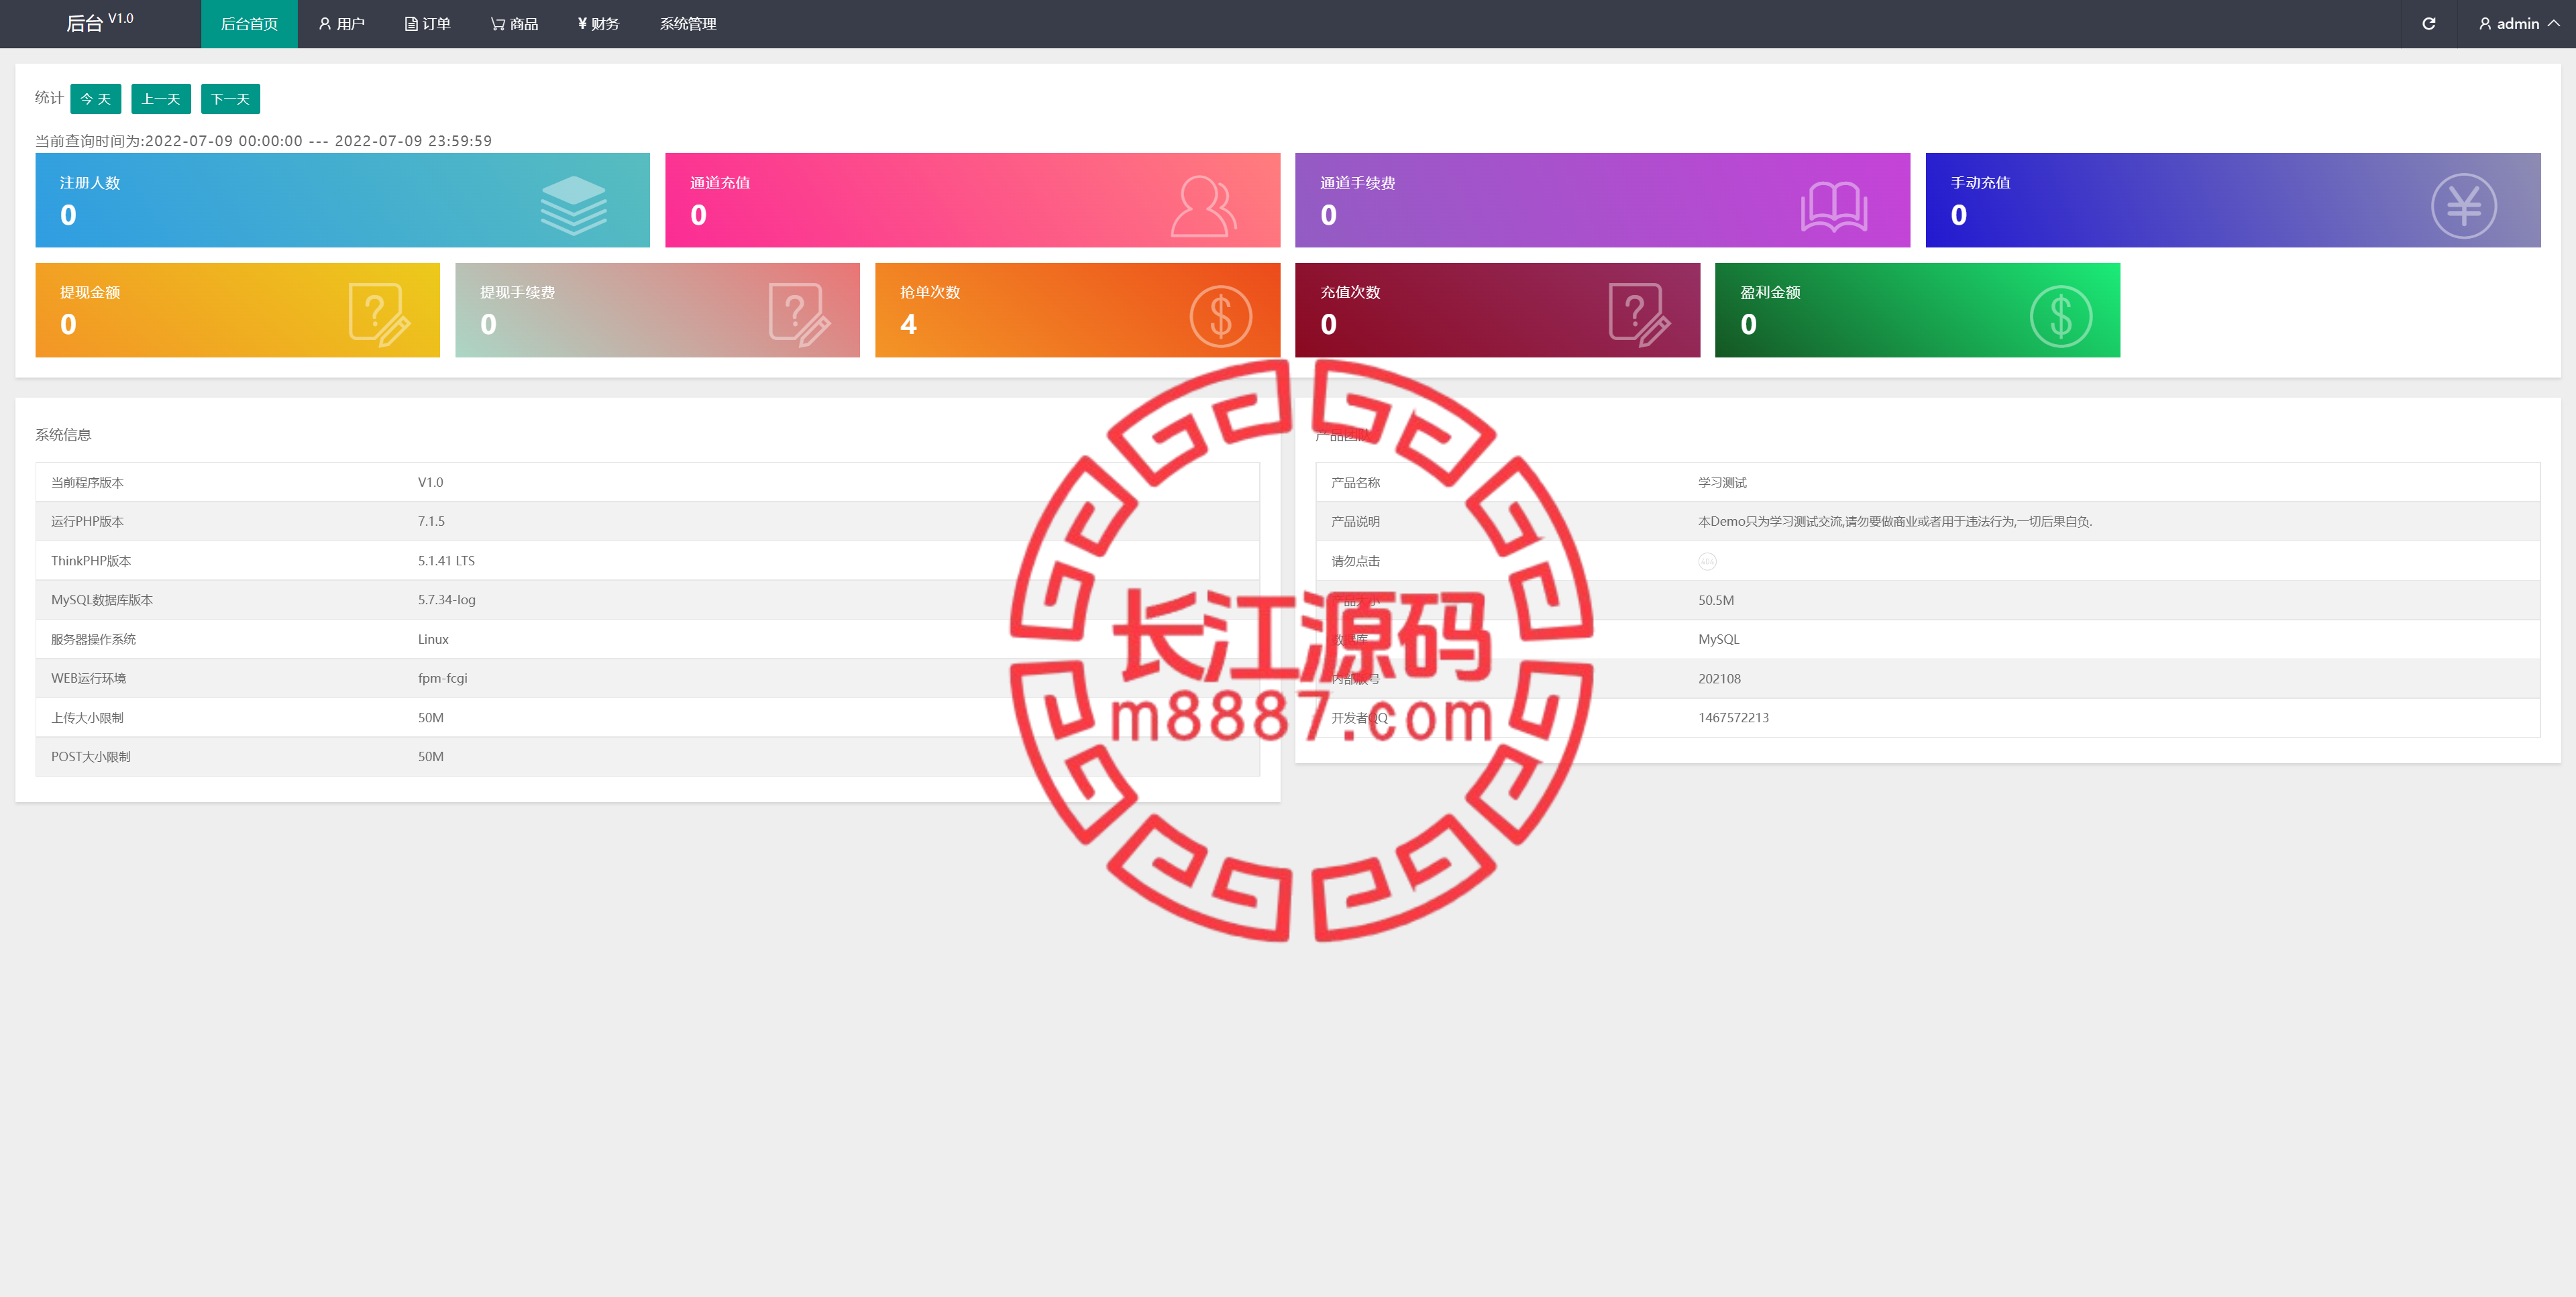This screenshot has height=1297, width=2576.
Task: Click the 运行PHP版本 value 7.1.5
Action: tap(431, 521)
